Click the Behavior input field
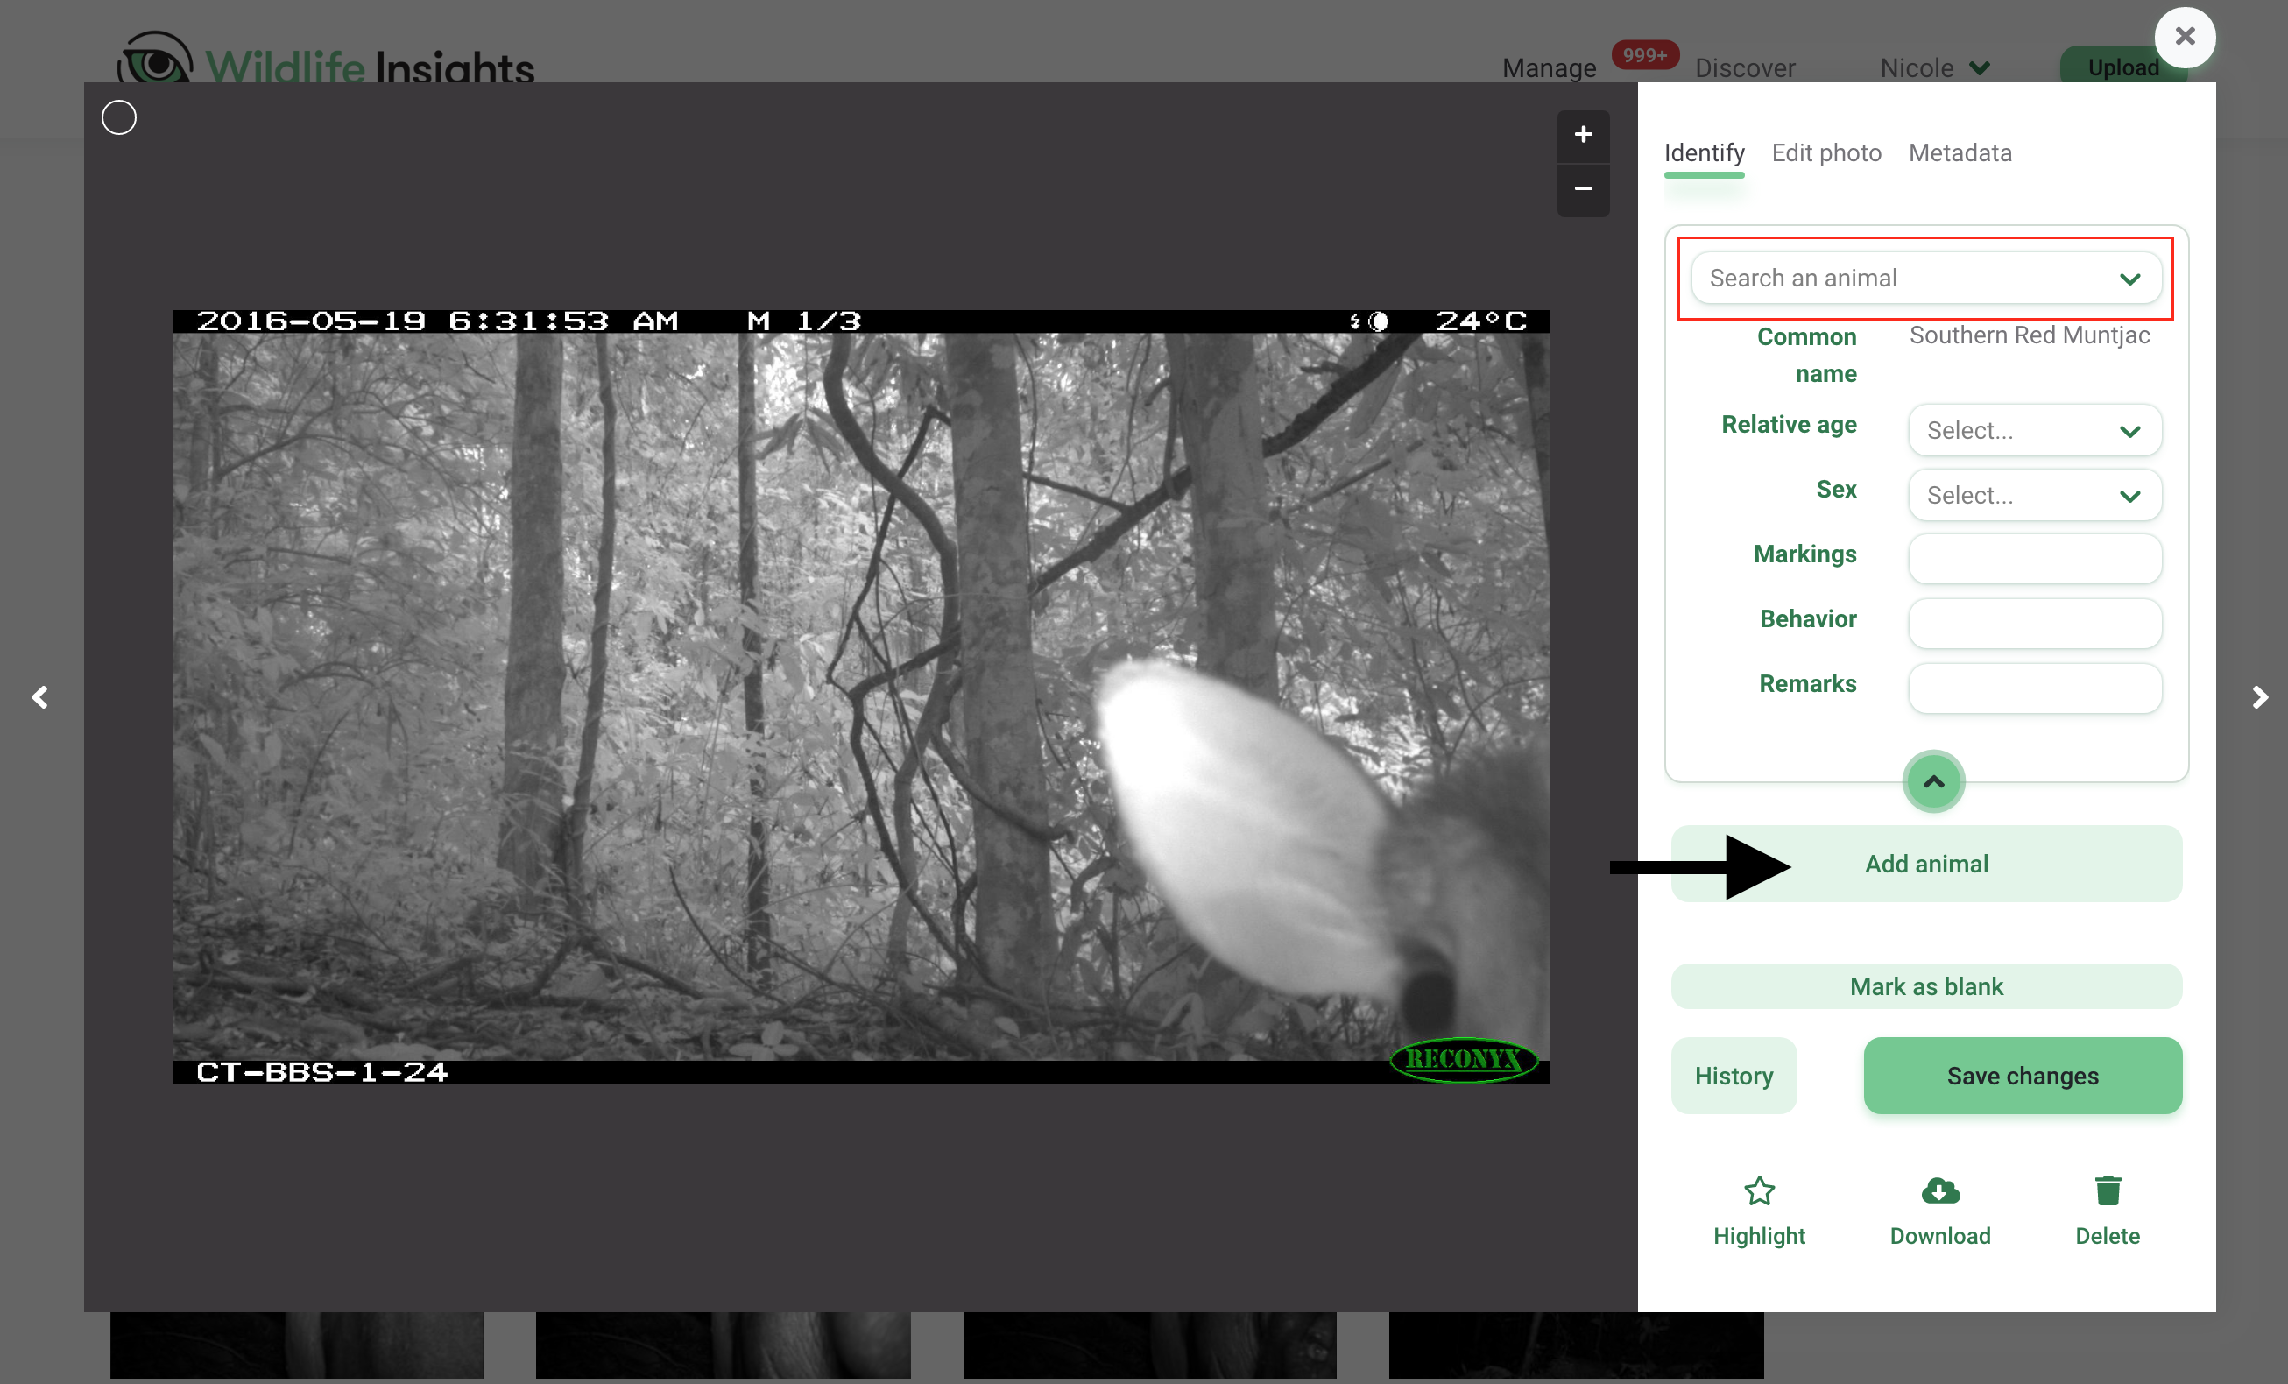The width and height of the screenshot is (2288, 1384). (x=2035, y=624)
